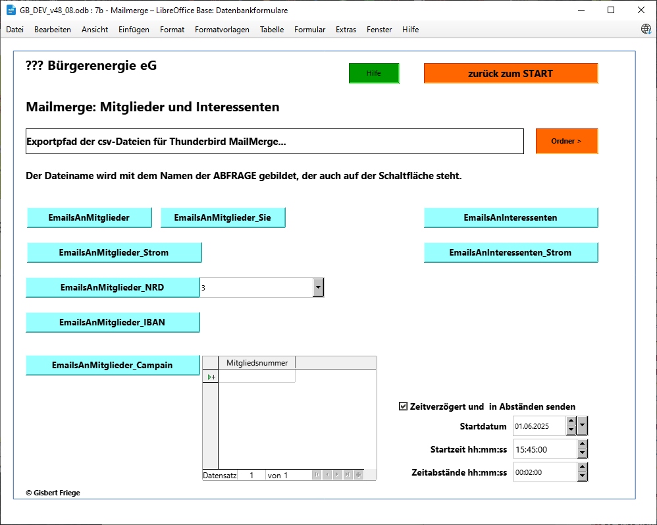Open the Extras menu
The height and width of the screenshot is (525, 657).
coord(346,30)
